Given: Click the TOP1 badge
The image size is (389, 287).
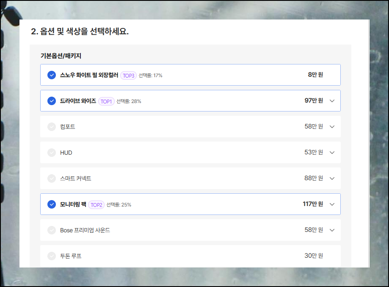Looking at the screenshot, I should pos(106,101).
